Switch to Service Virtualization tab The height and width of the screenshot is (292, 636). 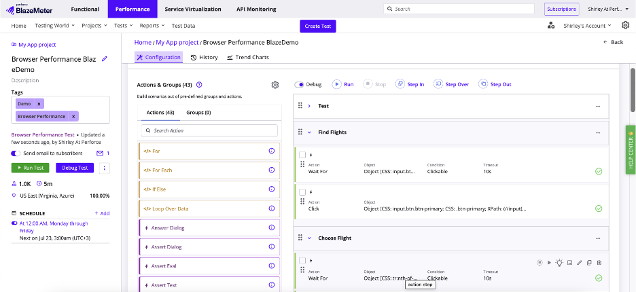pos(193,9)
